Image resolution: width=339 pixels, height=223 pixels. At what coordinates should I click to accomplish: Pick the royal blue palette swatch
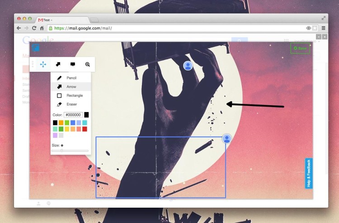pos(73,123)
